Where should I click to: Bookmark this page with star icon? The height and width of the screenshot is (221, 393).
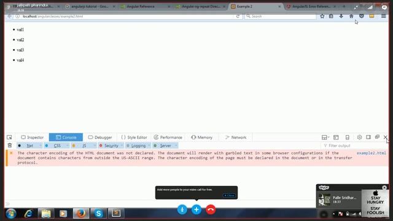click(x=322, y=17)
